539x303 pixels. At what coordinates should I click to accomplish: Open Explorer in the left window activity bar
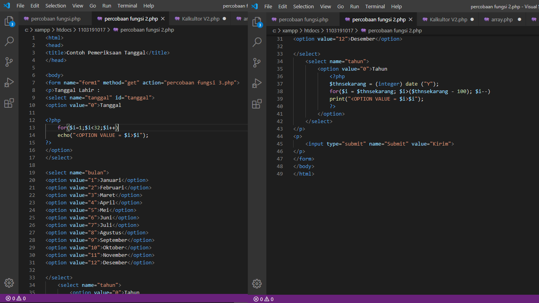click(9, 21)
